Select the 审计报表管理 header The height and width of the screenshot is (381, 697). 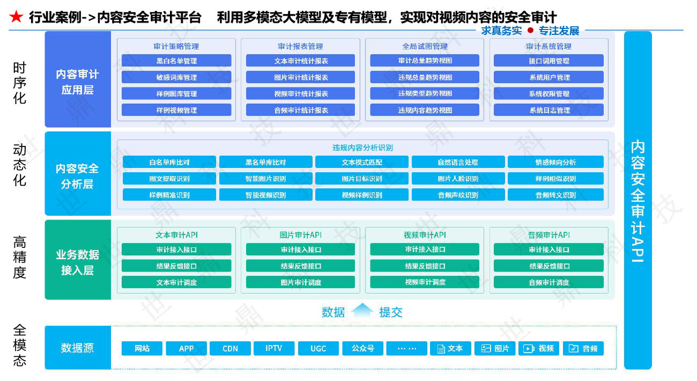(x=300, y=47)
